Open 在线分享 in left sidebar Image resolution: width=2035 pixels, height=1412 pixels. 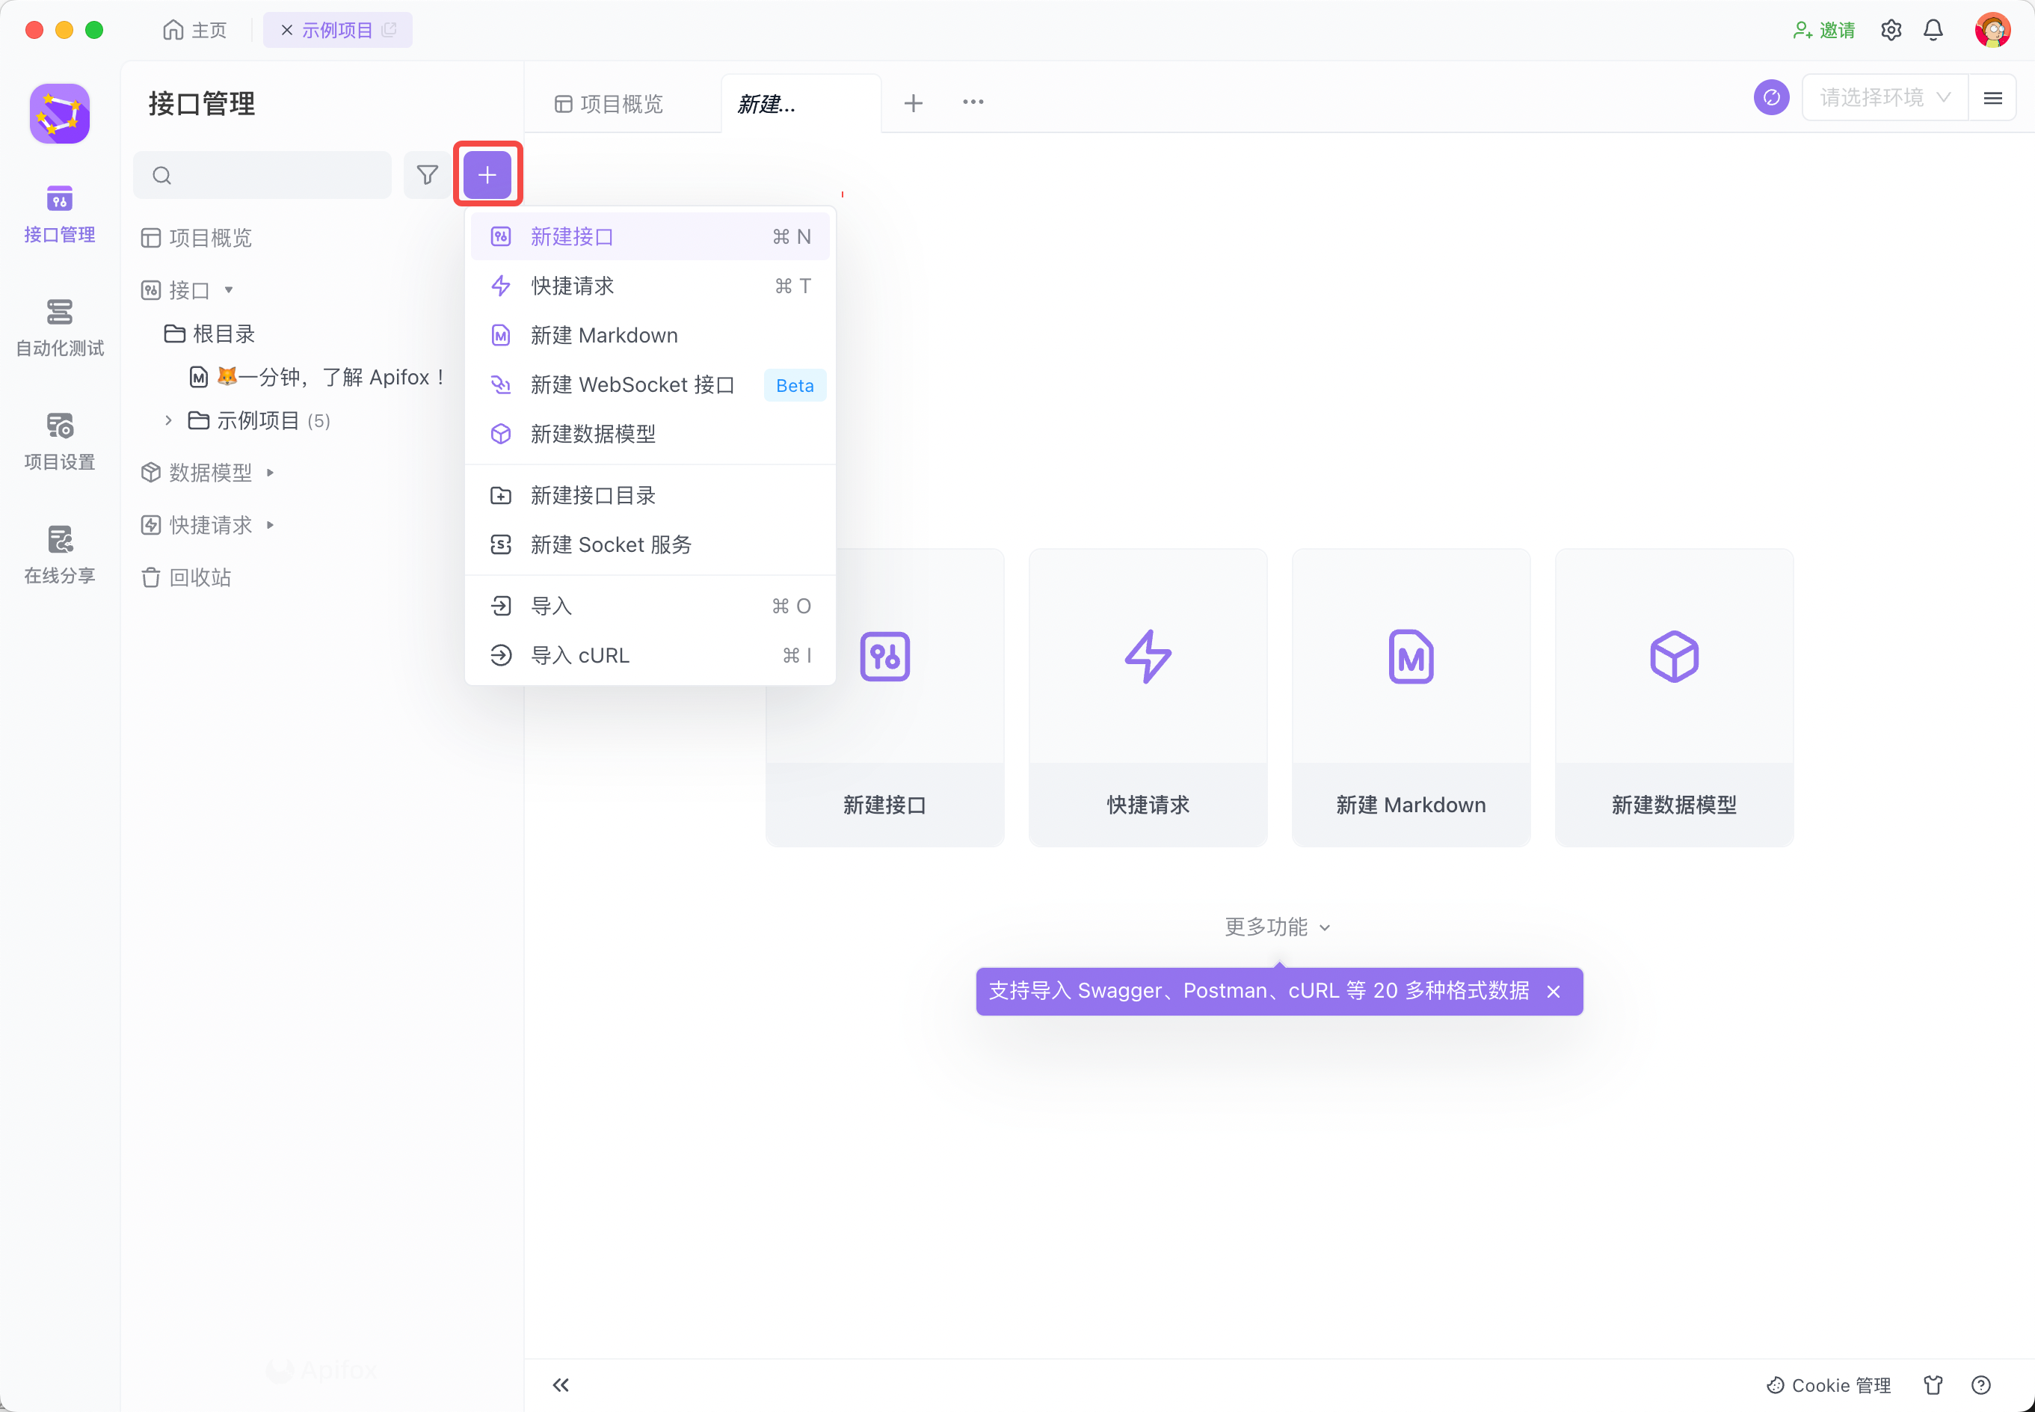click(59, 554)
